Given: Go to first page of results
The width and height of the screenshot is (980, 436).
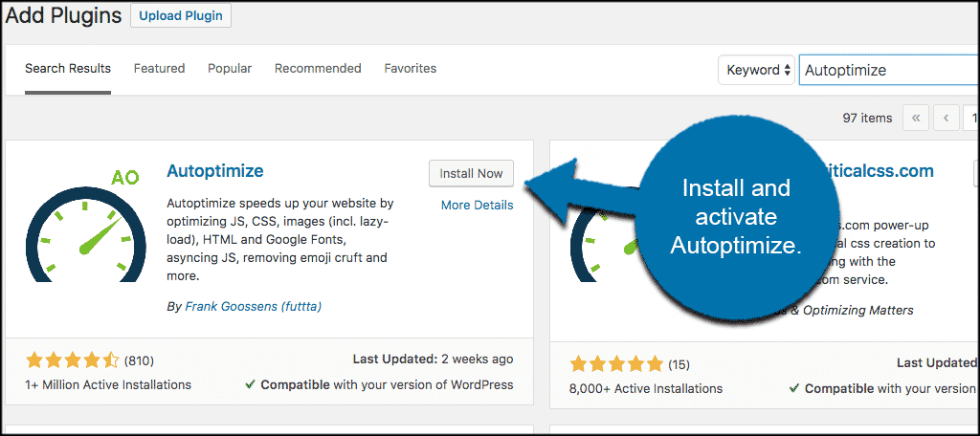Looking at the screenshot, I should (916, 119).
